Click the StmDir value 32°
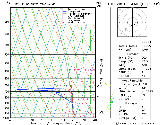Viewport: 162px width, 125px height. point(144,114)
